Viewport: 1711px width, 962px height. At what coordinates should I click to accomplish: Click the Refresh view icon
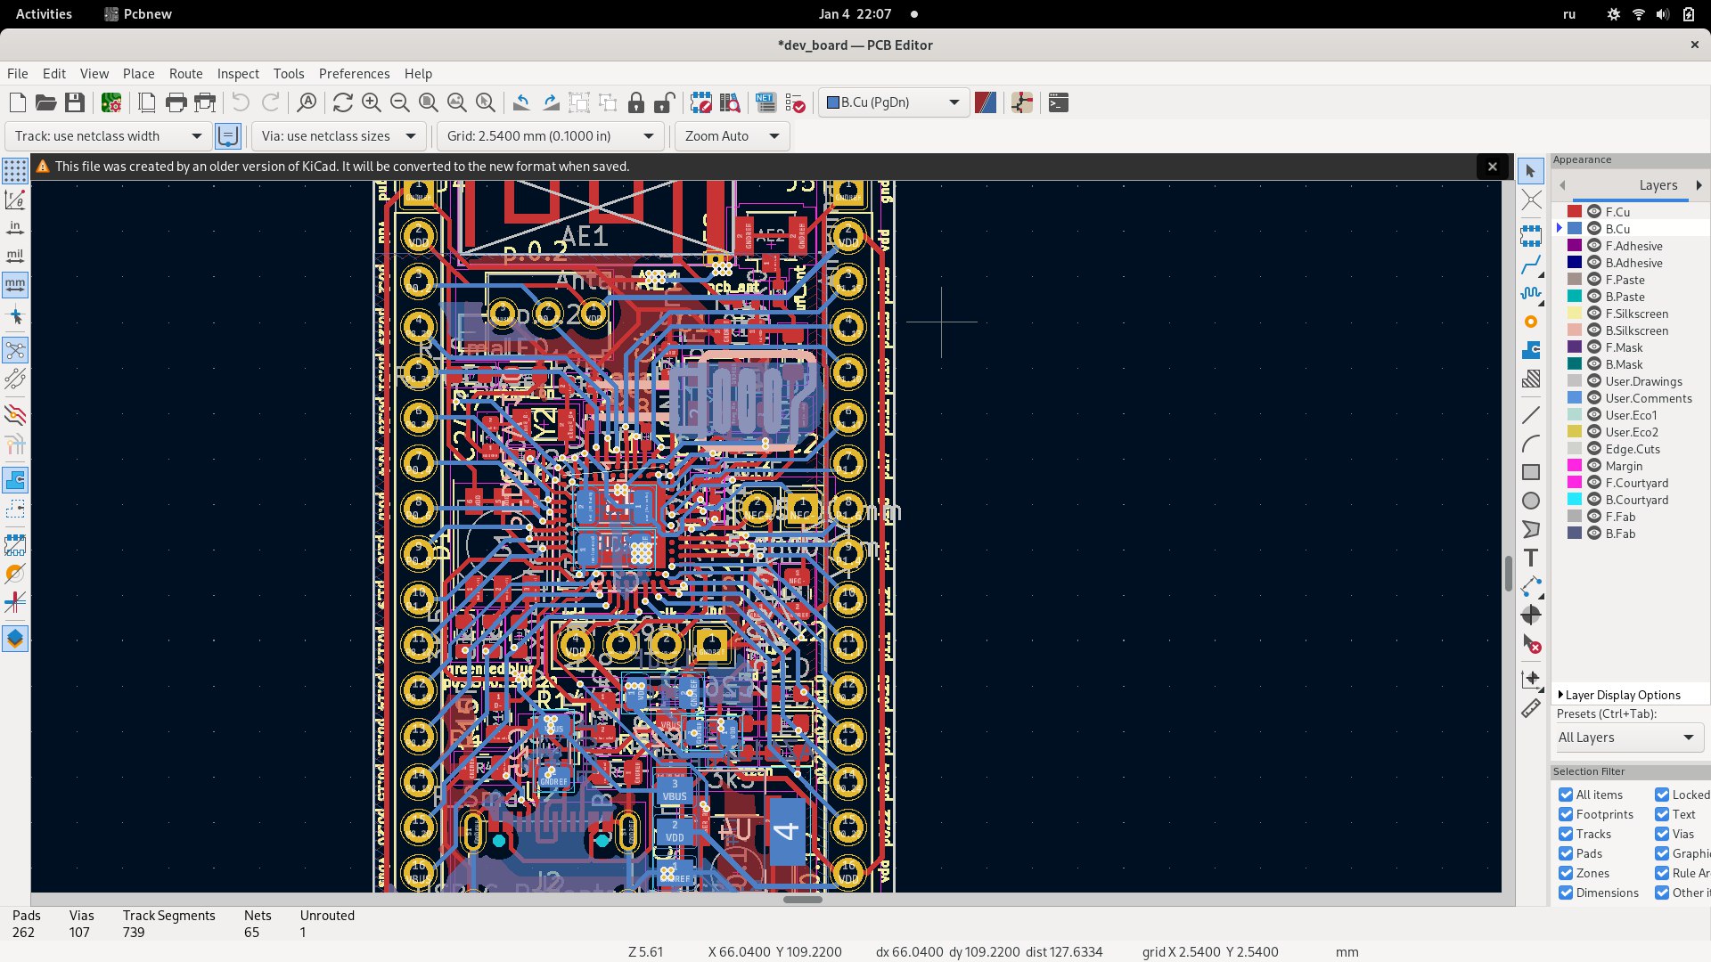343,103
